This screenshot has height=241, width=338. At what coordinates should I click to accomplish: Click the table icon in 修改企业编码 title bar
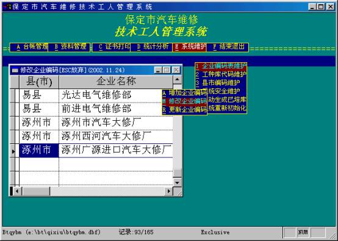[x=15, y=70]
